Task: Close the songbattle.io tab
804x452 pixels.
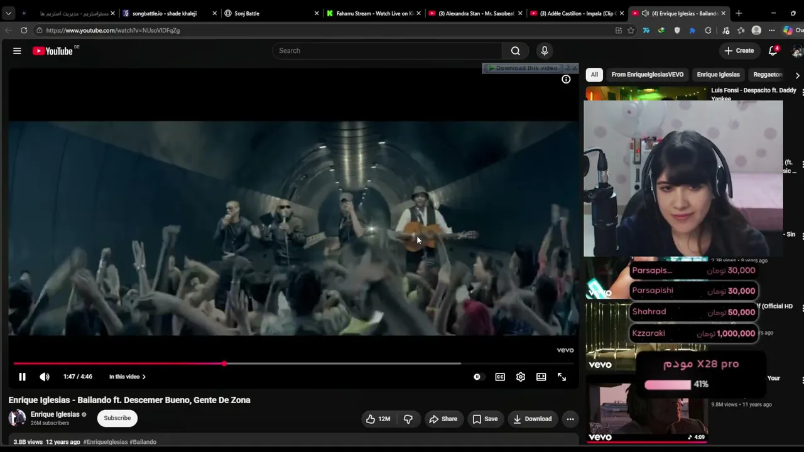Action: tap(214, 13)
